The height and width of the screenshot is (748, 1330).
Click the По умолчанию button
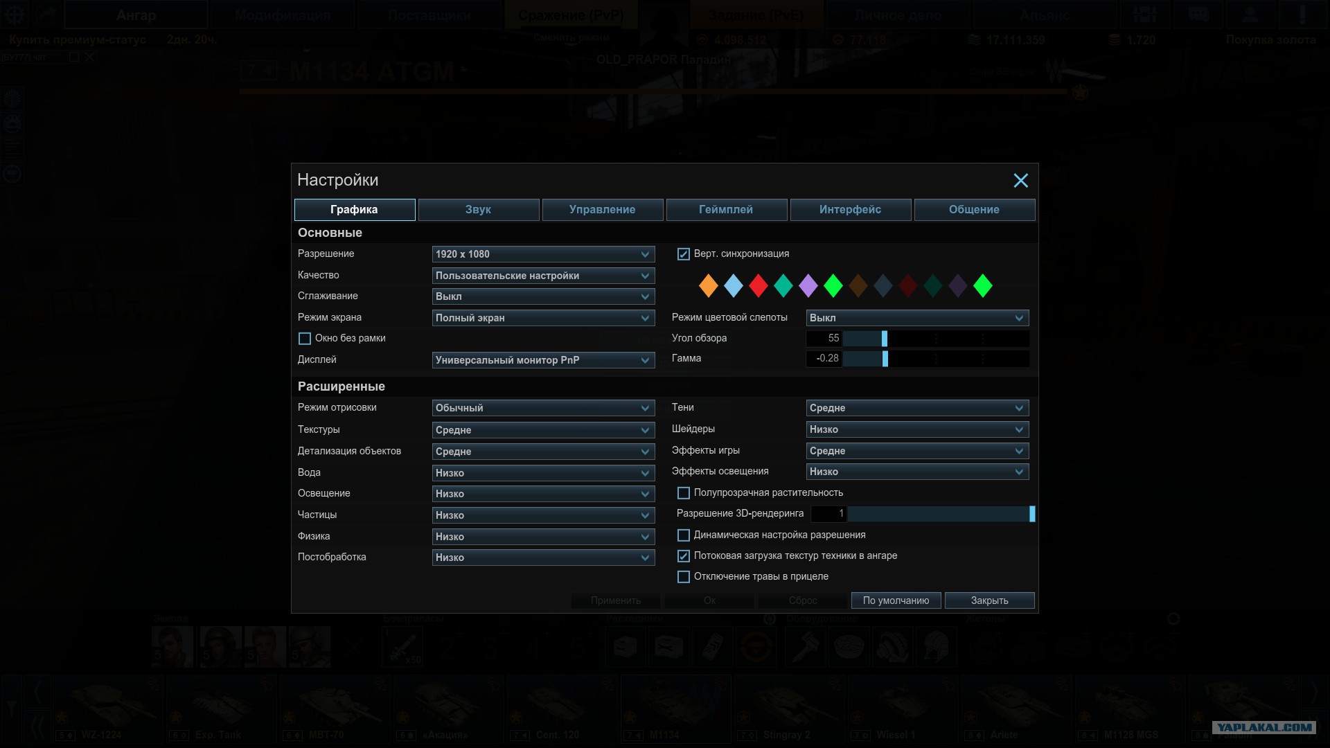[896, 600]
